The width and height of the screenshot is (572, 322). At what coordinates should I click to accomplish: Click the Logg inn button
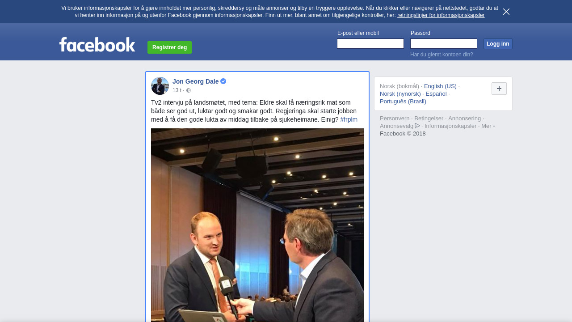(x=498, y=44)
